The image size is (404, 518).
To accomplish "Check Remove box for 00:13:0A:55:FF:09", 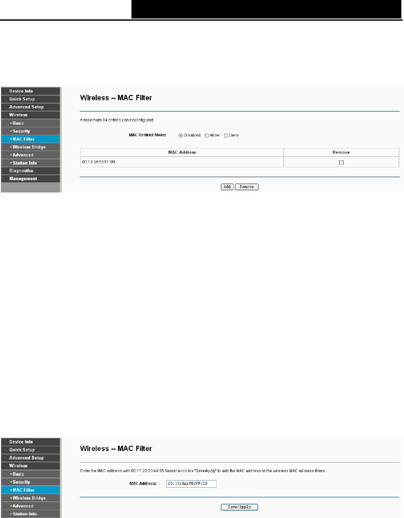I will [x=341, y=162].
